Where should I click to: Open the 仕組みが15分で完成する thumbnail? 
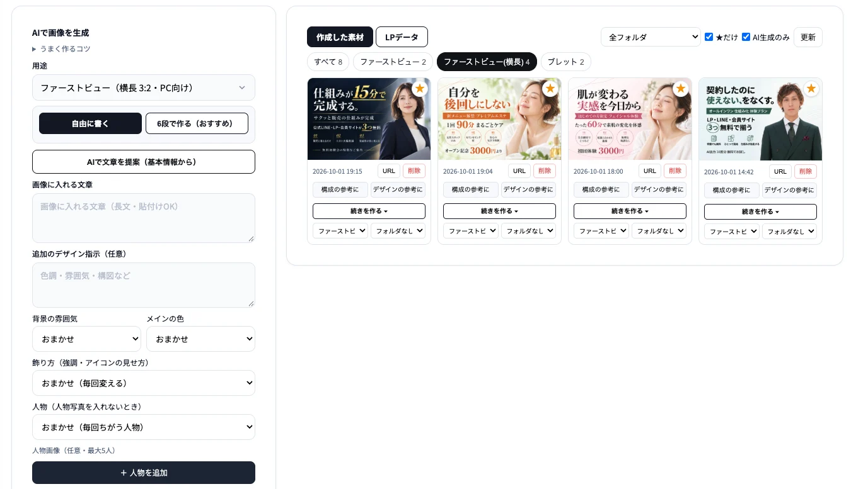click(369, 119)
